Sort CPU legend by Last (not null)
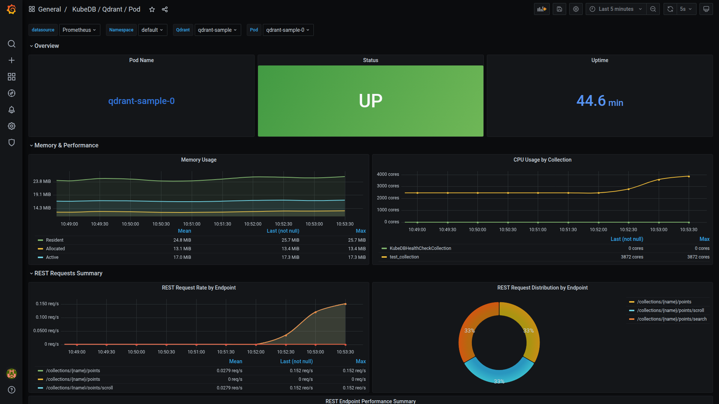Image resolution: width=719 pixels, height=404 pixels. 627,239
